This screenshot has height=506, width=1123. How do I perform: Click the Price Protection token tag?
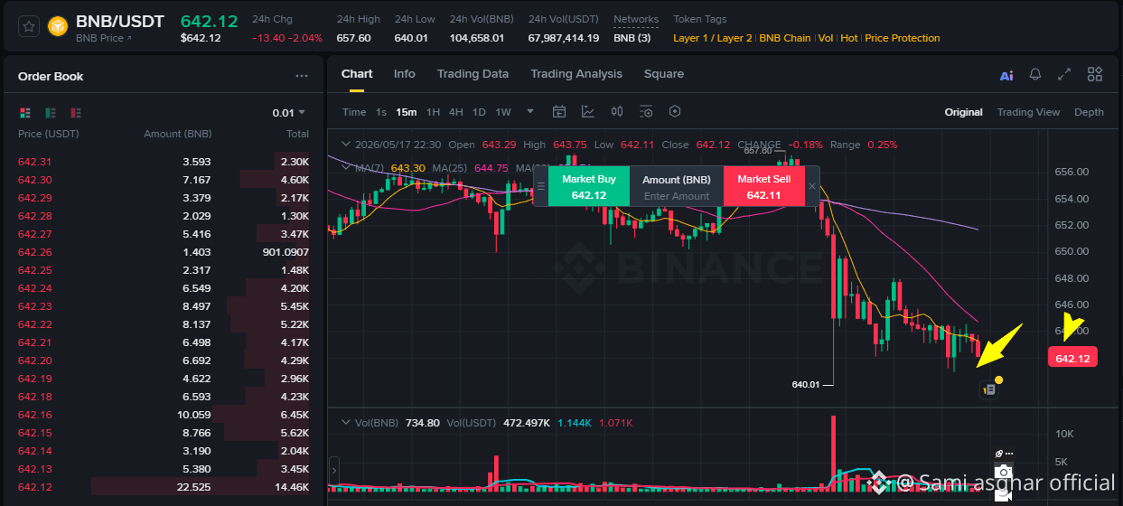(903, 38)
